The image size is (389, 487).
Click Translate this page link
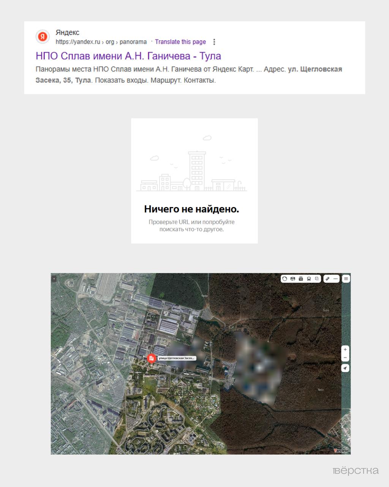pyautogui.click(x=180, y=42)
